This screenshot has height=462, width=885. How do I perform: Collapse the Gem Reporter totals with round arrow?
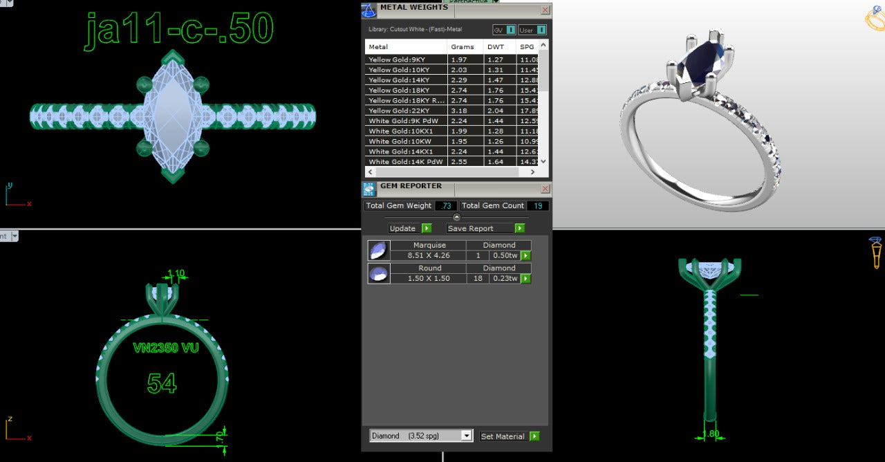(456, 217)
